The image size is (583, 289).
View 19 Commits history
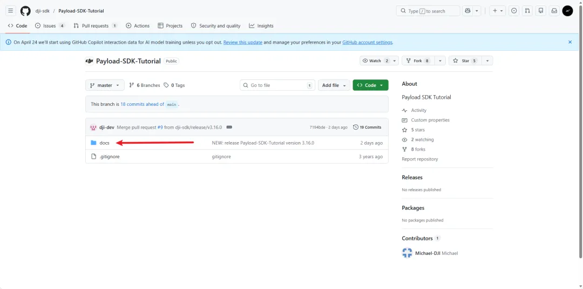[368, 127]
